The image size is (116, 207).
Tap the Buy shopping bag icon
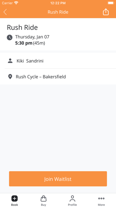coord(43,198)
